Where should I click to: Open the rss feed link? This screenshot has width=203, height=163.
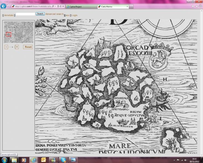pyautogui.click(x=68, y=15)
